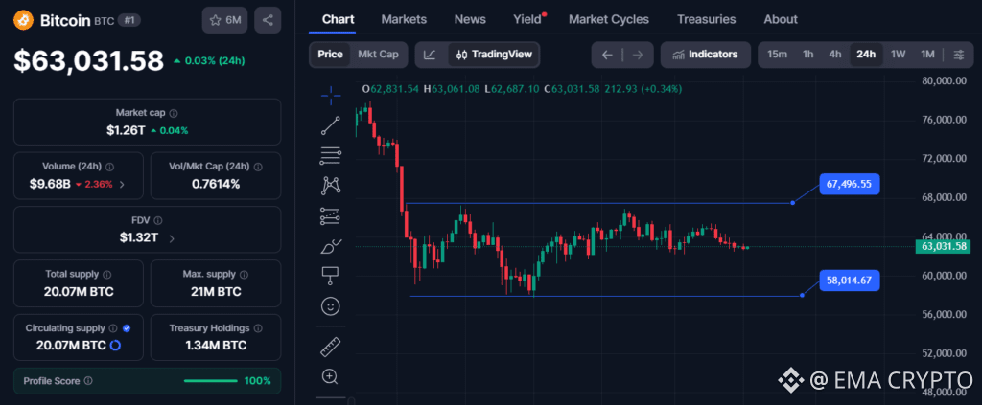Click Total supply info icon
This screenshot has width=982, height=405.
[107, 275]
